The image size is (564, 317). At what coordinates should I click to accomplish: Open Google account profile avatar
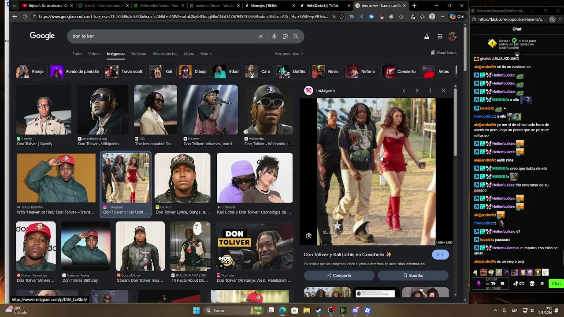pos(452,37)
